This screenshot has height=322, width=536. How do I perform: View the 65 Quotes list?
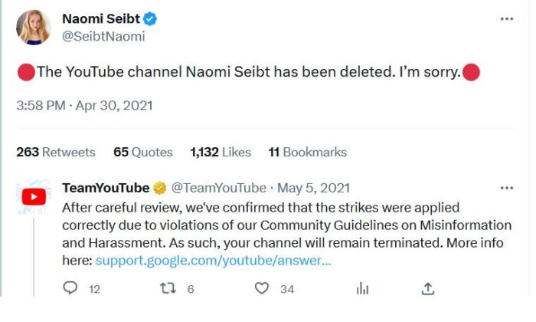click(x=143, y=152)
